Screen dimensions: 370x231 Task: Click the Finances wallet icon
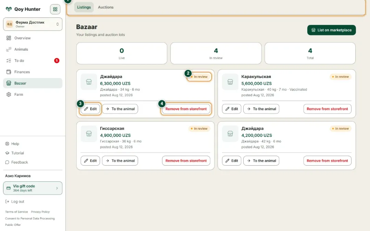coord(9,72)
